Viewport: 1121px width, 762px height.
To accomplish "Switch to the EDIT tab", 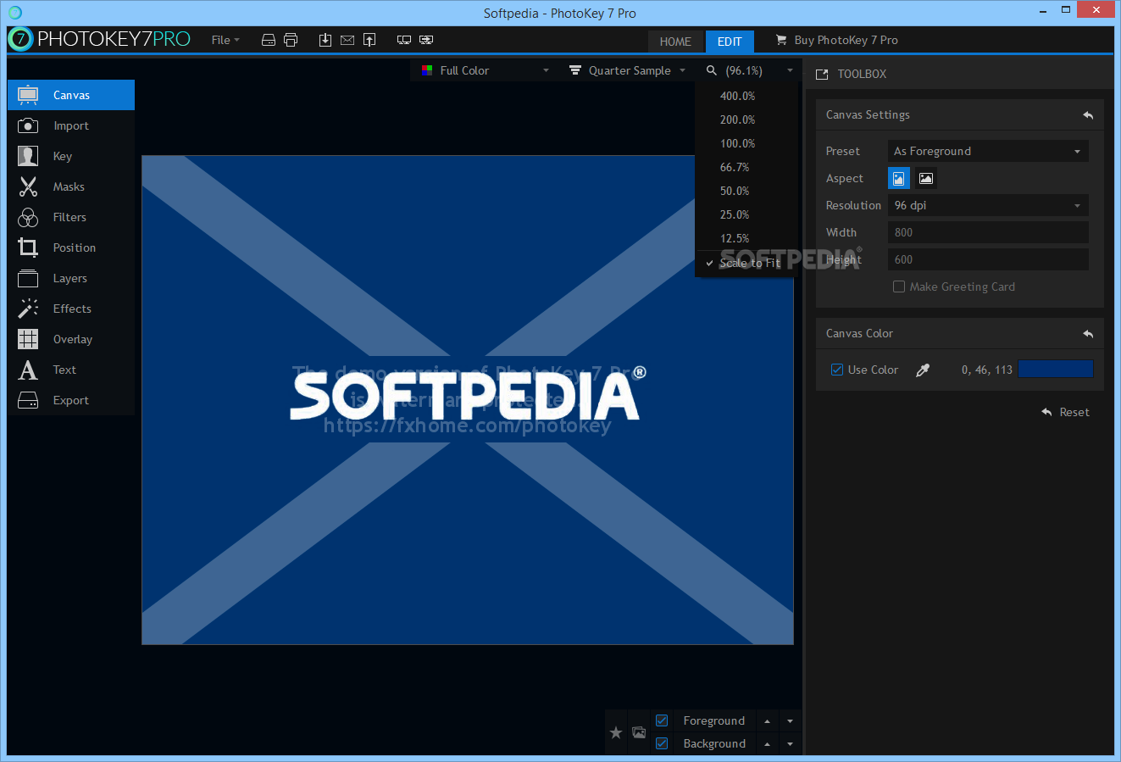I will [x=730, y=42].
